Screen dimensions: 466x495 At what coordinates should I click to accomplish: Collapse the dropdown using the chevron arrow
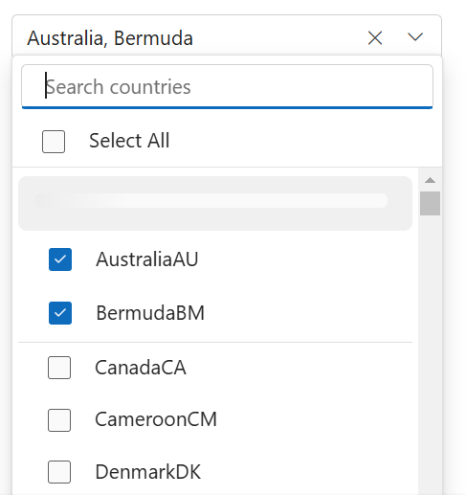415,37
